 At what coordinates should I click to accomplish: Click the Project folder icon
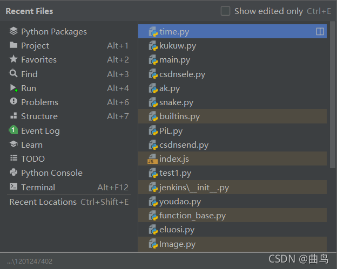click(x=14, y=45)
